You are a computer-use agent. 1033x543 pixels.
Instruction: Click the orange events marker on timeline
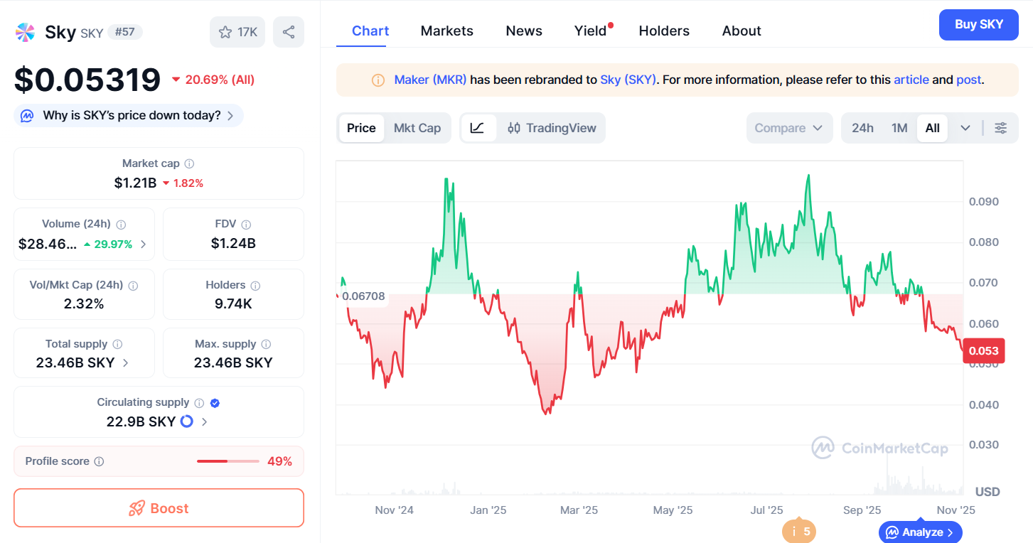(798, 531)
